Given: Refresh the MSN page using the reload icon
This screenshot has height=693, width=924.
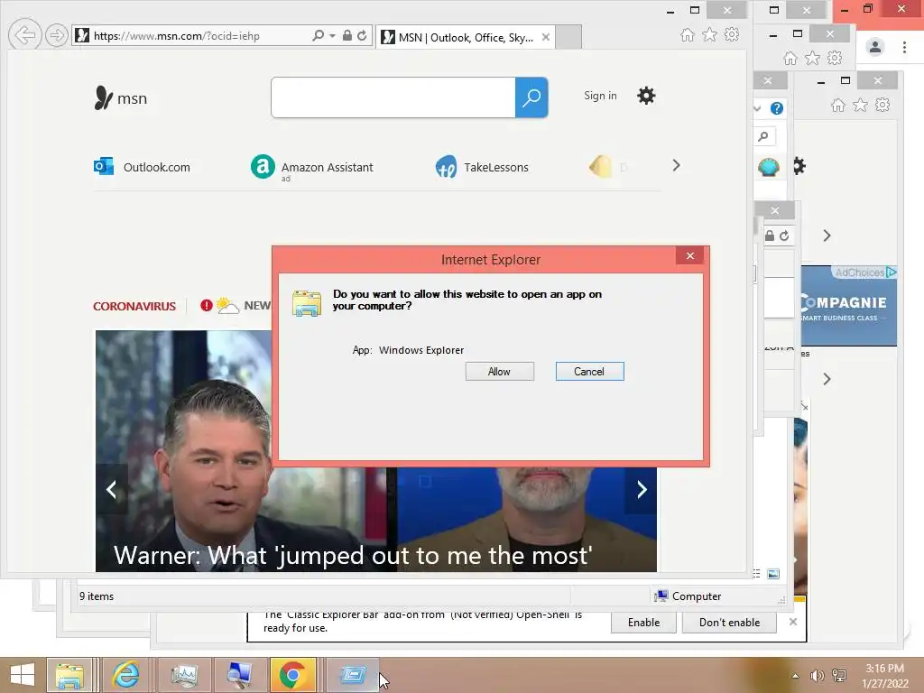Looking at the screenshot, I should pyautogui.click(x=362, y=35).
